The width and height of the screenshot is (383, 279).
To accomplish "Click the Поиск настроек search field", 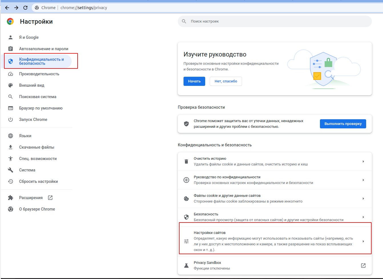I will 275,21.
